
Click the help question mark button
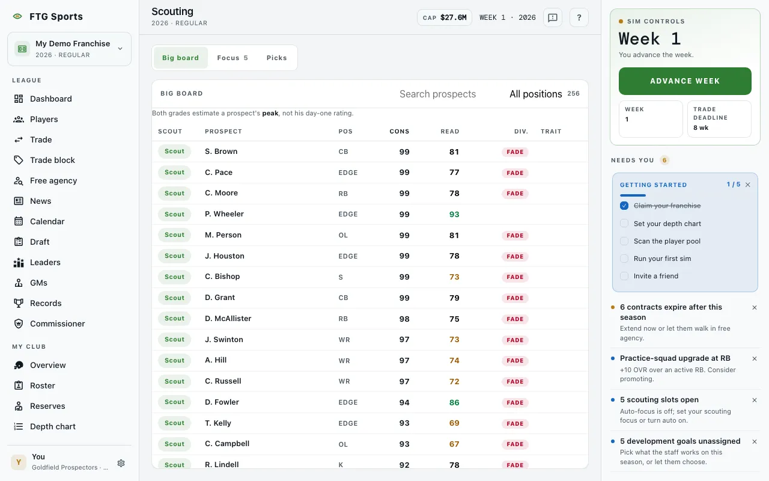pos(579,17)
